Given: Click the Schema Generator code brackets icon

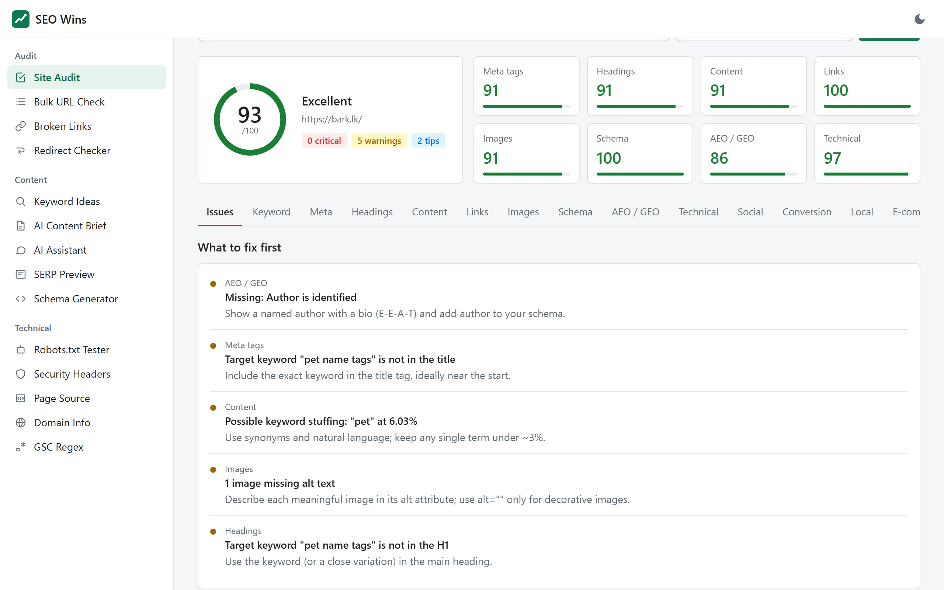Looking at the screenshot, I should tap(21, 299).
